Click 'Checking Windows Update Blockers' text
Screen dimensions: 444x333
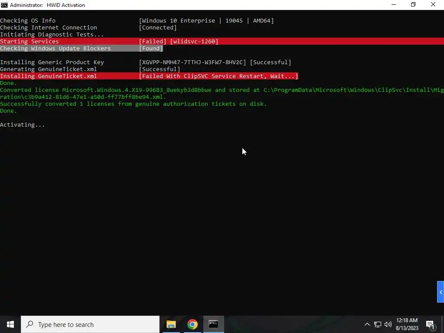[x=55, y=49]
